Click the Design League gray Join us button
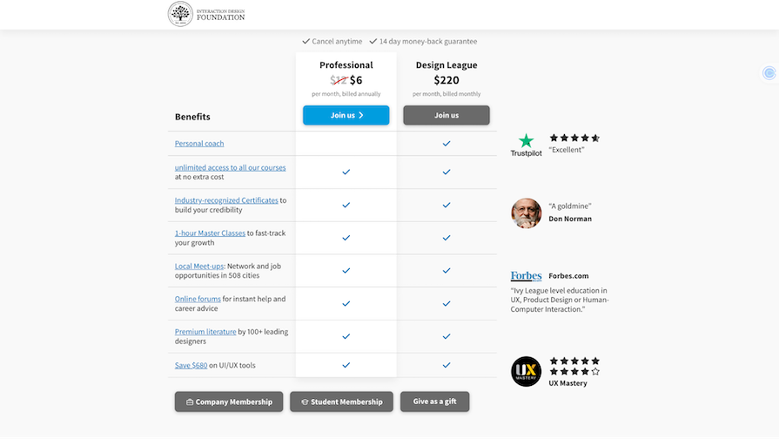 (447, 115)
